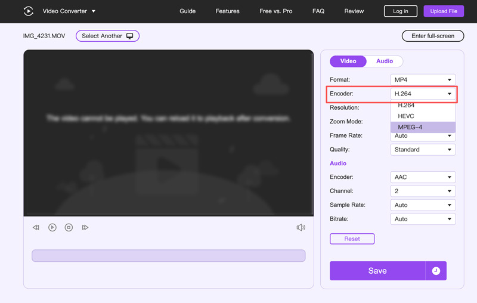The width and height of the screenshot is (477, 303).
Task: Open the clock schedule icon beside Save
Action: [x=436, y=271]
